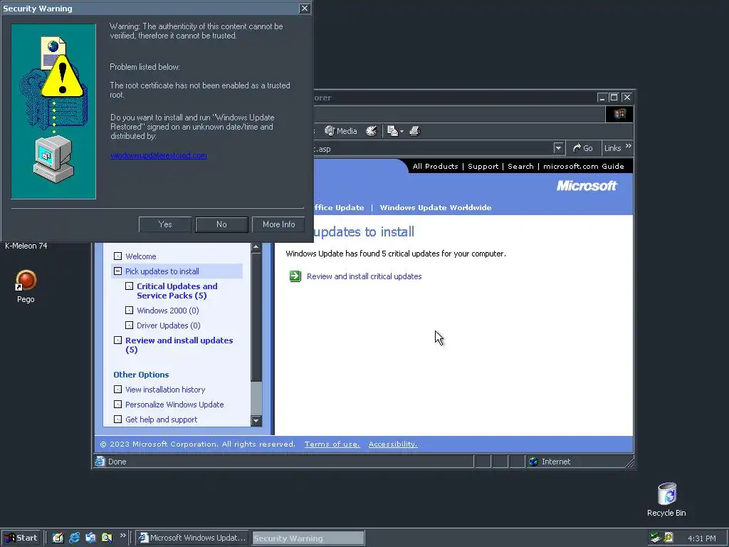Click the Mail toolbar icon
Image resolution: width=729 pixels, height=547 pixels.
pyautogui.click(x=392, y=131)
